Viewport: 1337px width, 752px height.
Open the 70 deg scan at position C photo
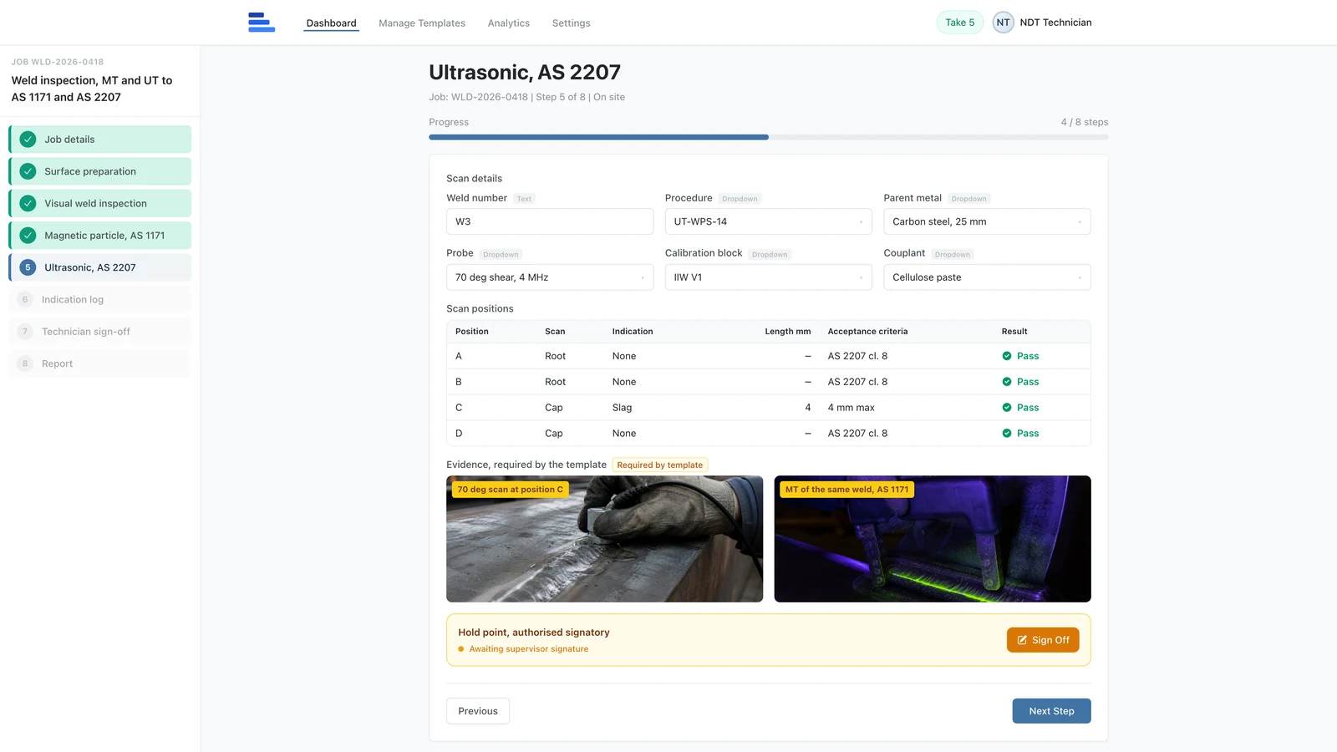point(605,539)
